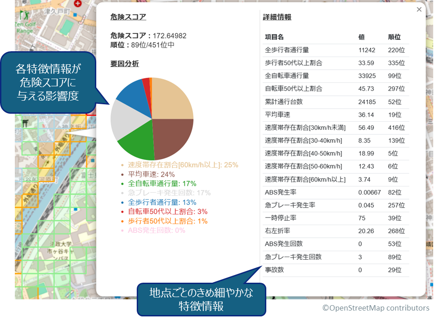Image resolution: width=439 pixels, height=320 pixels.
Task: Click the golf range icon on map
Action: pyautogui.click(x=25, y=14)
